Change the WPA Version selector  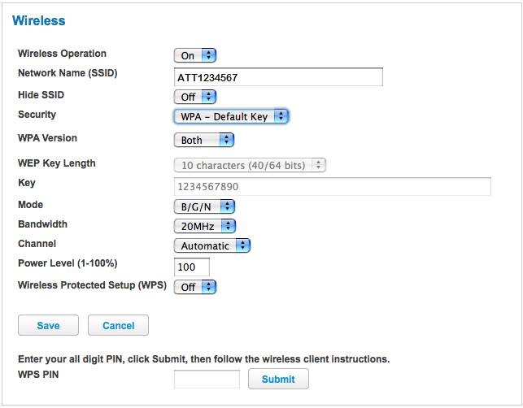point(203,140)
